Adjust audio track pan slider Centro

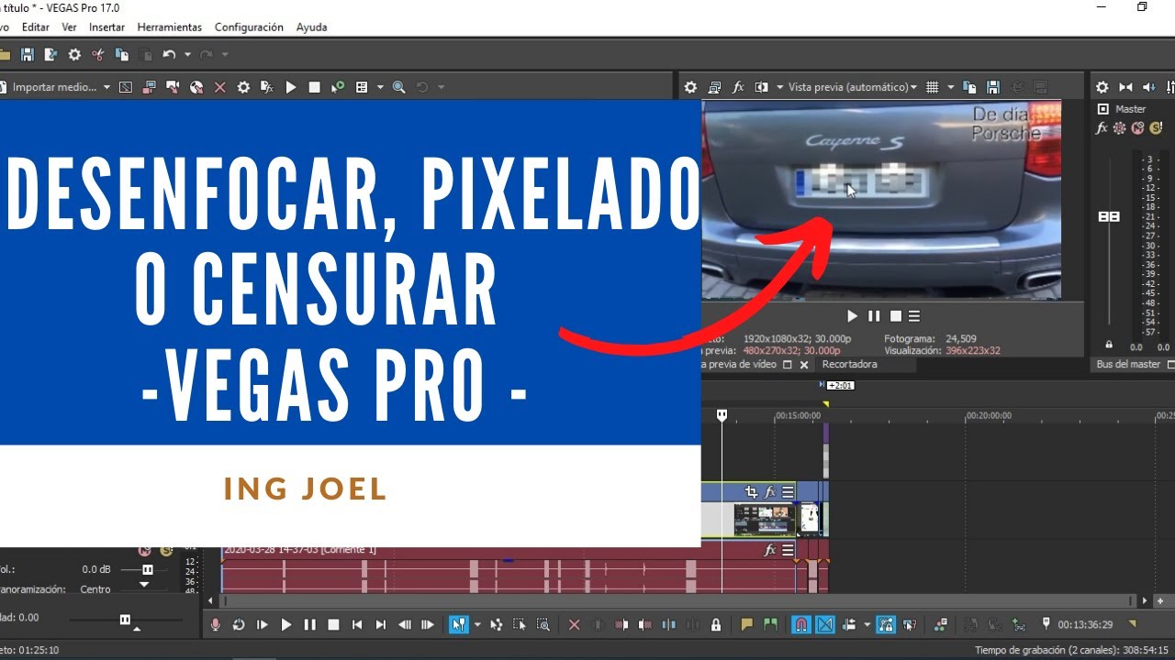click(144, 586)
